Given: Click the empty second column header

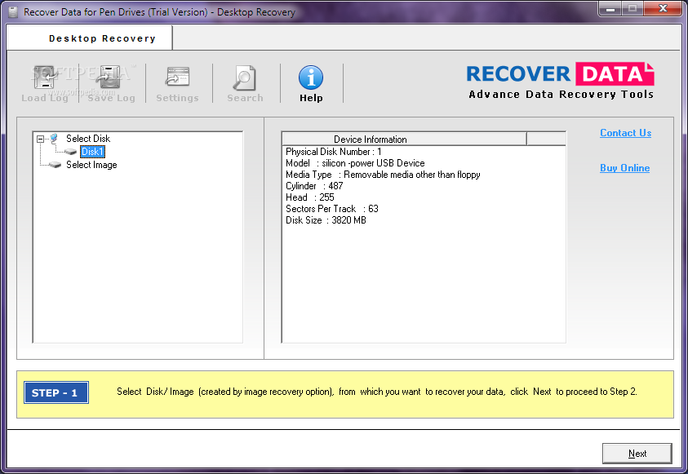Looking at the screenshot, I should point(546,139).
